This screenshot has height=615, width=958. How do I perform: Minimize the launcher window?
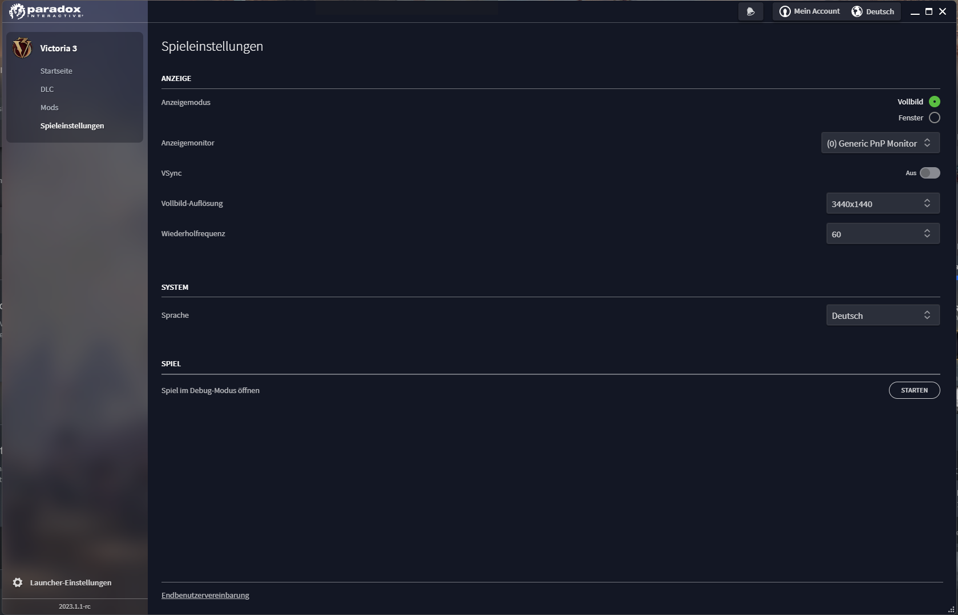click(915, 12)
